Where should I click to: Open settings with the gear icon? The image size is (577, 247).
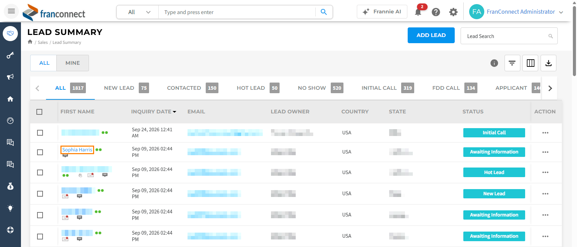pyautogui.click(x=453, y=12)
